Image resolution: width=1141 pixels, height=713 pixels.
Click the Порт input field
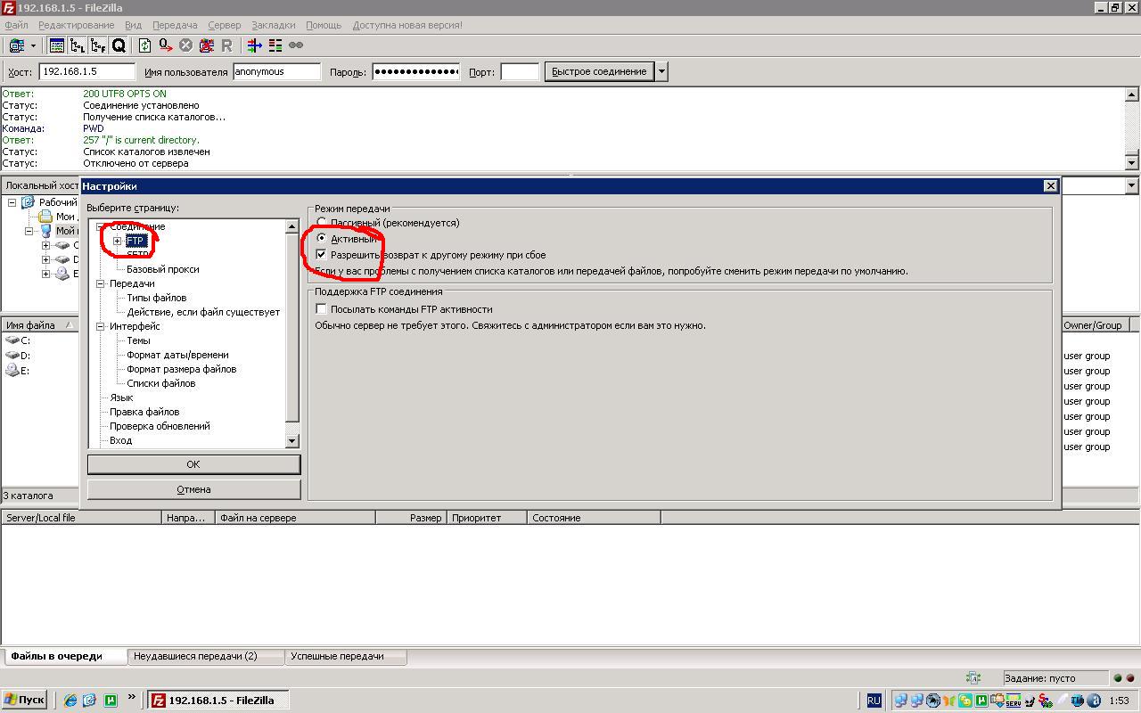point(520,71)
